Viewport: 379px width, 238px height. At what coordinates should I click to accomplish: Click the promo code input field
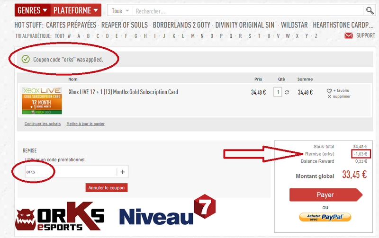70,172
